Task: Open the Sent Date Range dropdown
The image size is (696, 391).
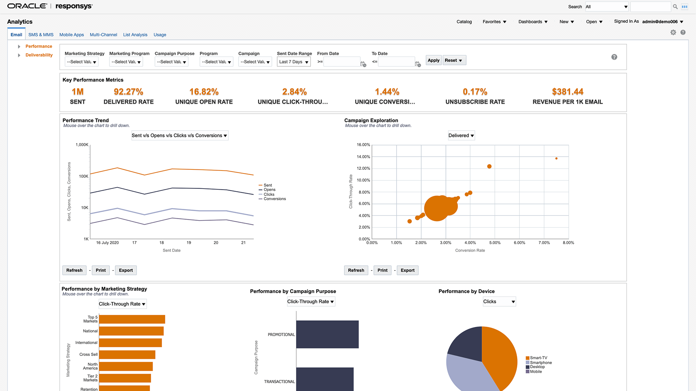Action: click(294, 61)
